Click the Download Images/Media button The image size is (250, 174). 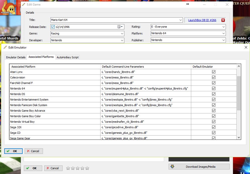click(x=199, y=167)
